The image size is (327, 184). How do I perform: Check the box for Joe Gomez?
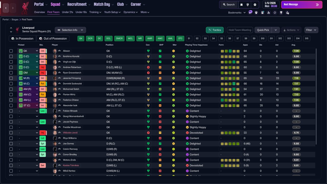coord(11,144)
